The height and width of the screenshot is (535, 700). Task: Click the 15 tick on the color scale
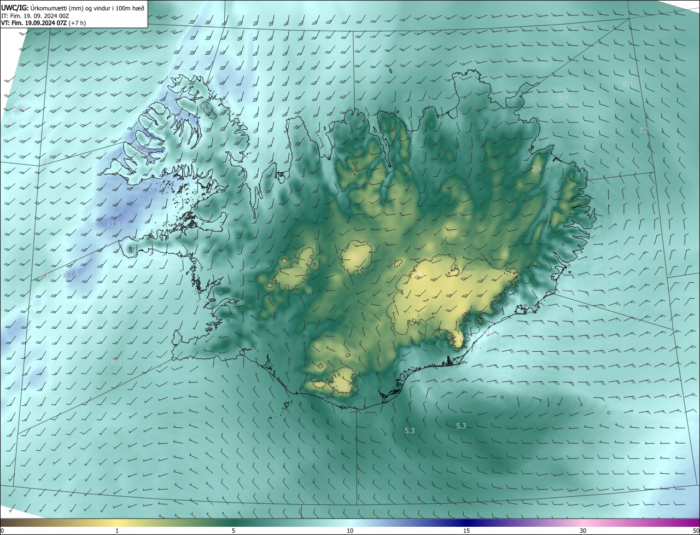point(466,531)
